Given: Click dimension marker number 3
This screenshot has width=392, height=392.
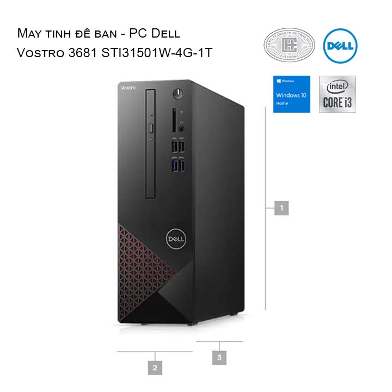Looking at the screenshot, I should [x=219, y=358].
